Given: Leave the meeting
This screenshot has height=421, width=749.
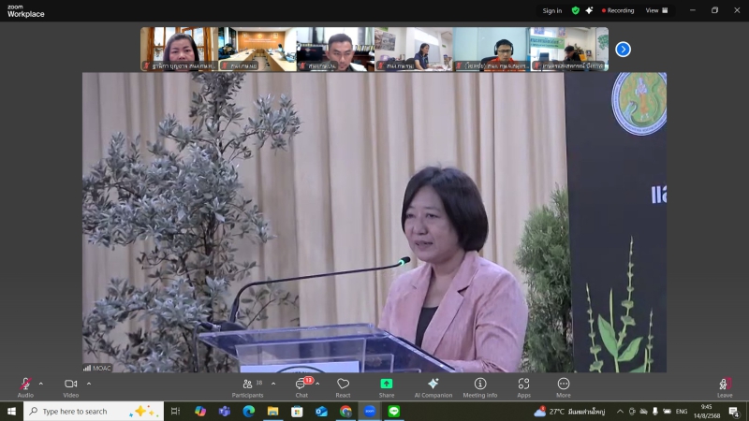Looking at the screenshot, I should [725, 387].
